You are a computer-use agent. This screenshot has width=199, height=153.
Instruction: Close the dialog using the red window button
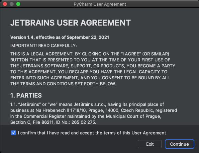point(5,4)
